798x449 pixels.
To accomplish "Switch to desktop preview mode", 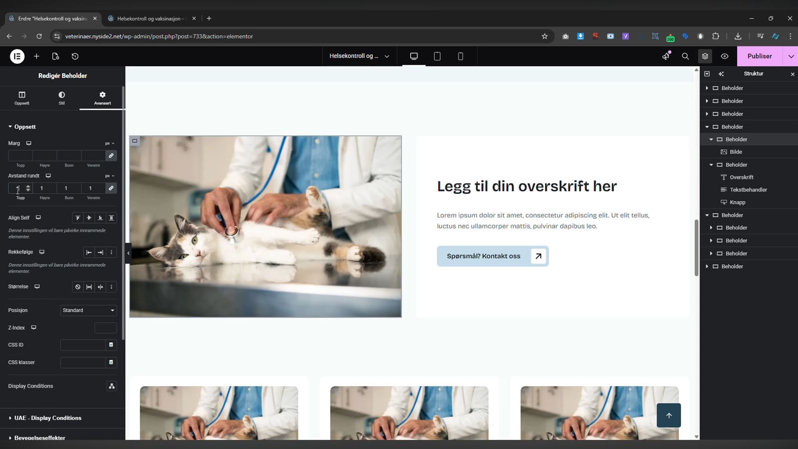I will [413, 56].
